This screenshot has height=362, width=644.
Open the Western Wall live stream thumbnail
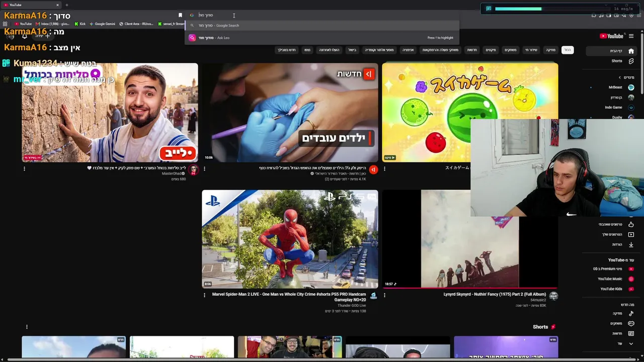pyautogui.click(x=110, y=112)
